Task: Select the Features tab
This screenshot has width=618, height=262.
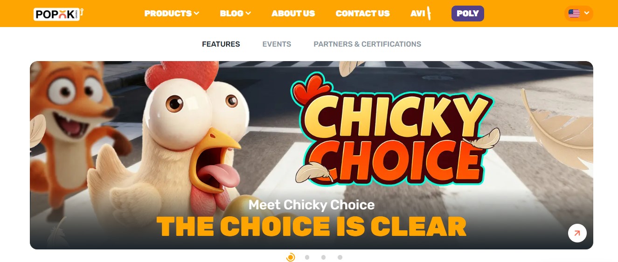Action: (221, 44)
